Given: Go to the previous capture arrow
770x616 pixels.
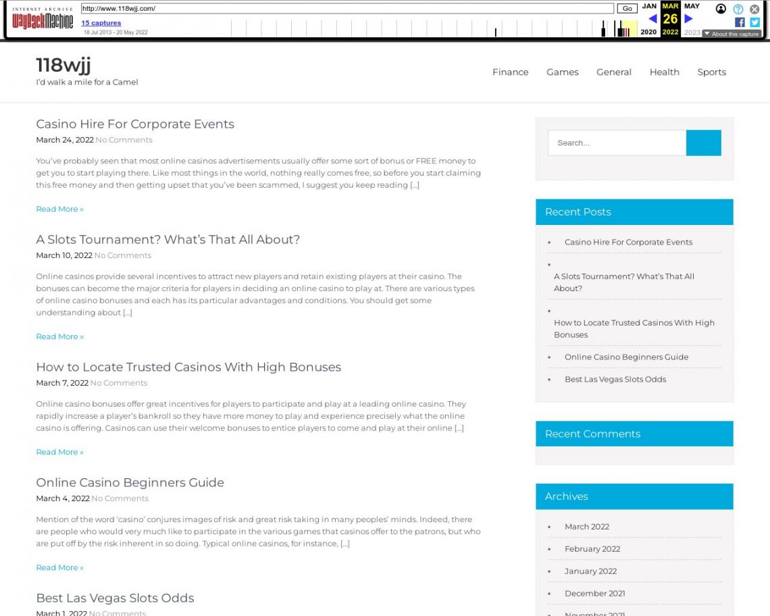Looking at the screenshot, I should click(652, 19).
